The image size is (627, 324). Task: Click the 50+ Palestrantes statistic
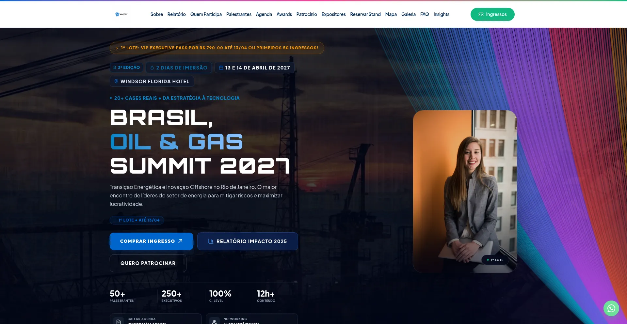pyautogui.click(x=121, y=296)
